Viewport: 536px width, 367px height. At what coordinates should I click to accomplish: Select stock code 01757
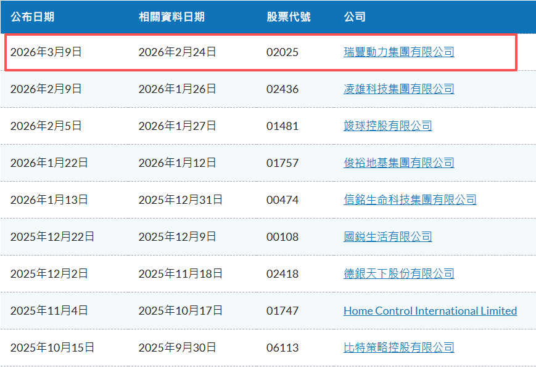tap(282, 163)
